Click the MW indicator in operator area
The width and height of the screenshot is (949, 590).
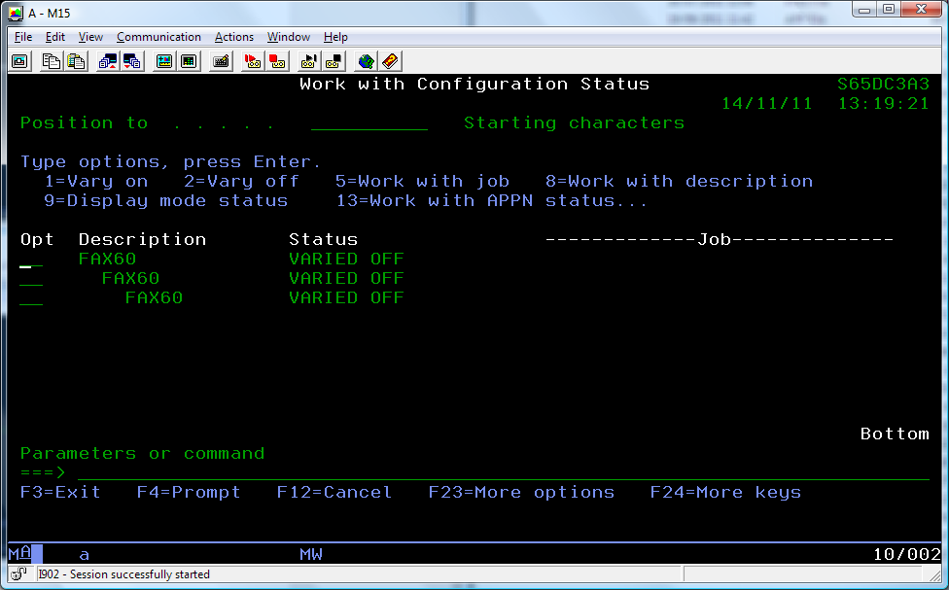click(x=311, y=554)
